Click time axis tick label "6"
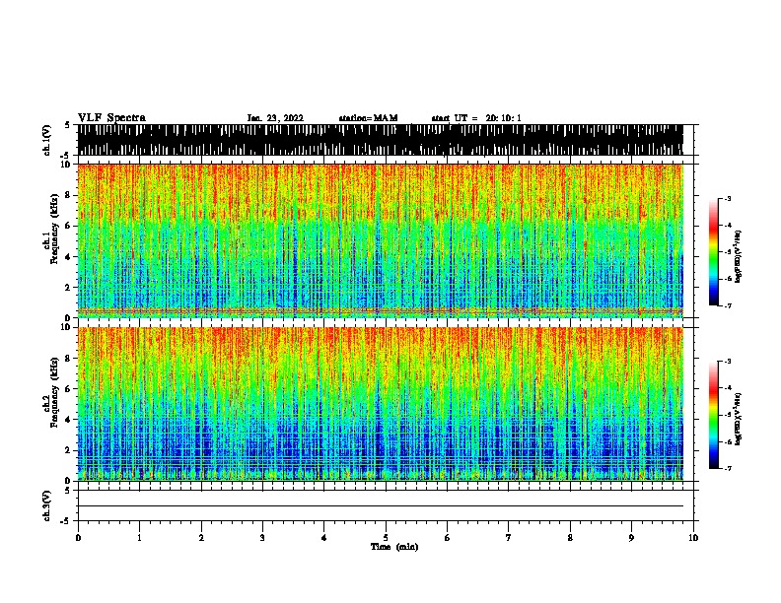 tap(448, 538)
